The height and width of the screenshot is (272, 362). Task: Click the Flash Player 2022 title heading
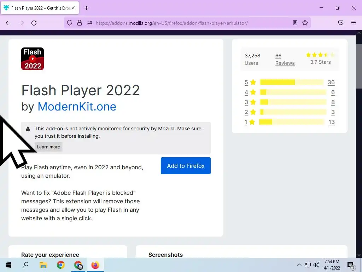click(x=81, y=90)
